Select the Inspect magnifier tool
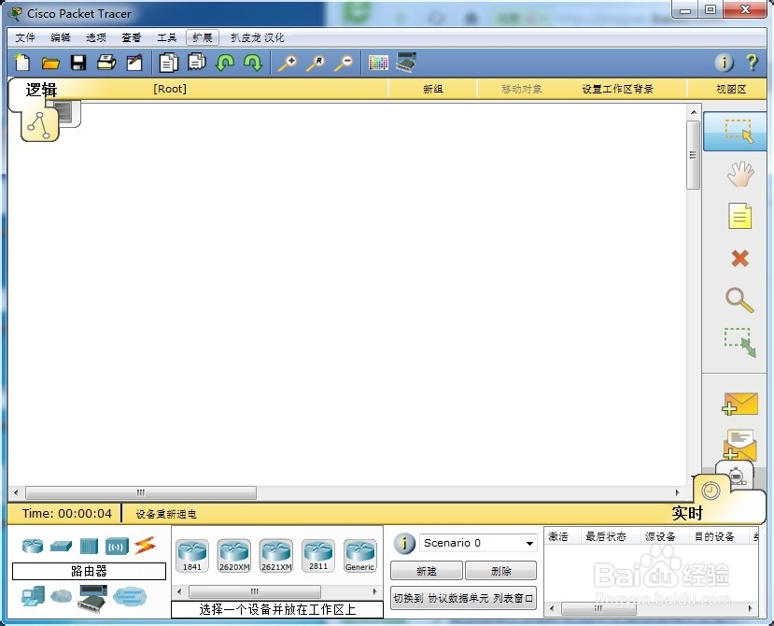The width and height of the screenshot is (774, 626). click(739, 300)
